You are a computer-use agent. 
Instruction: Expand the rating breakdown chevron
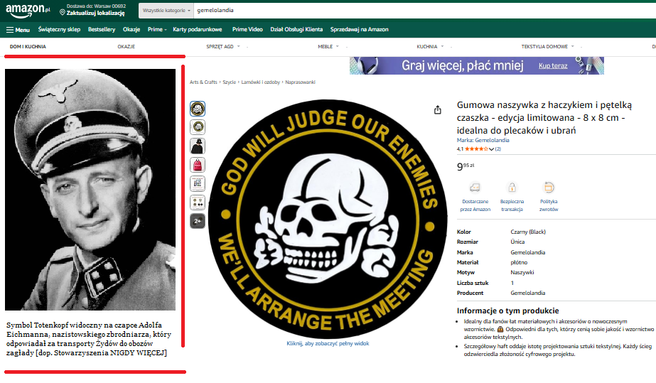coord(491,149)
